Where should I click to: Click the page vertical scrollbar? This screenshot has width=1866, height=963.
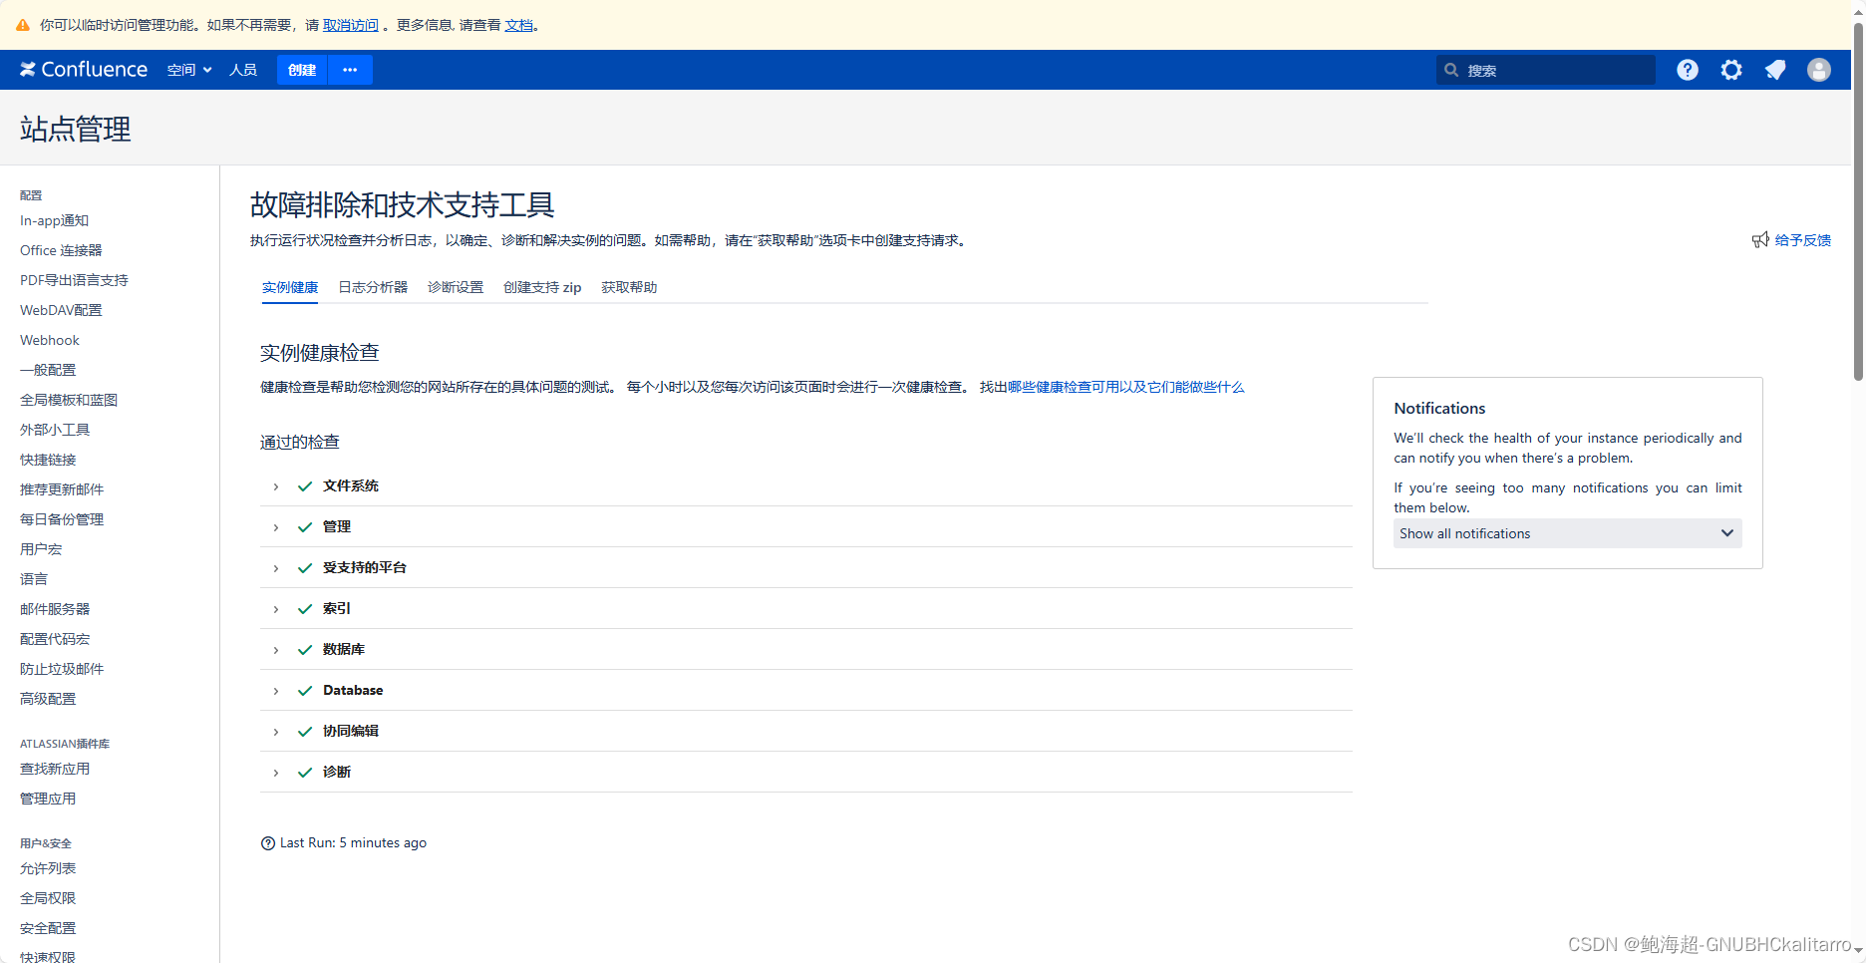click(1858, 199)
